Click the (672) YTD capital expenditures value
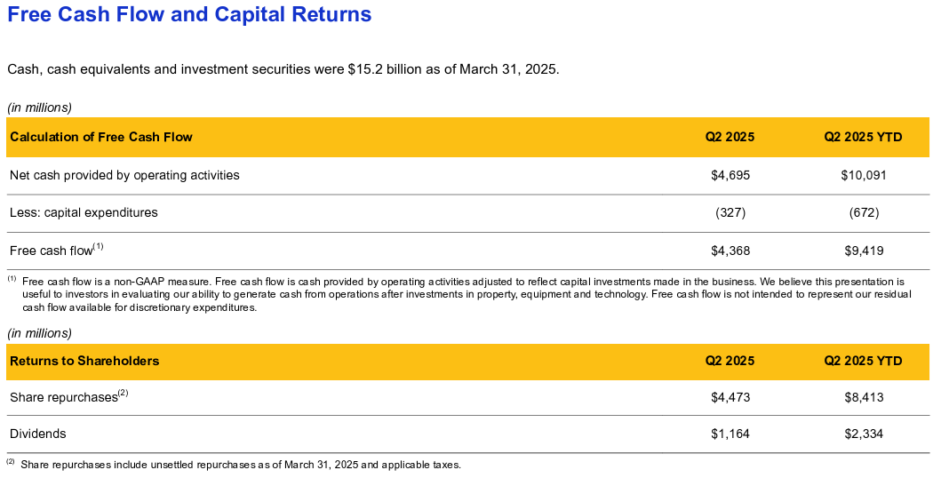This screenshot has width=941, height=478. click(x=864, y=212)
